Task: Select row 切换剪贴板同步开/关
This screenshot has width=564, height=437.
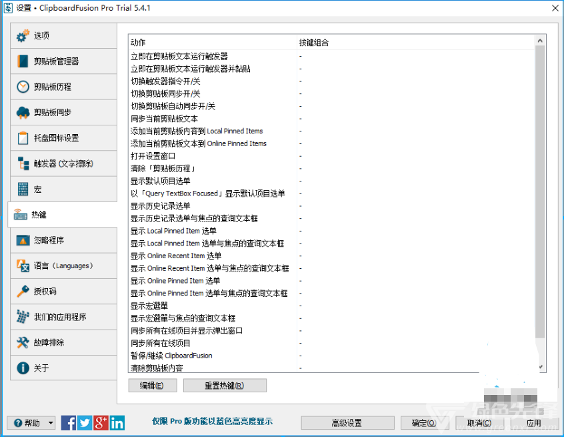Action: coord(331,93)
